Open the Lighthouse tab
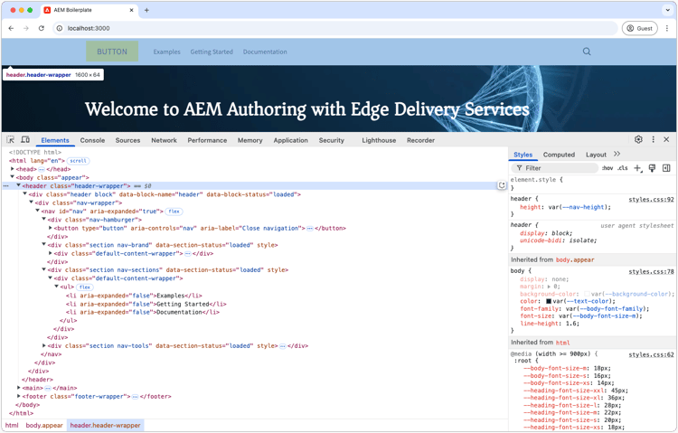678x433 pixels. (379, 140)
